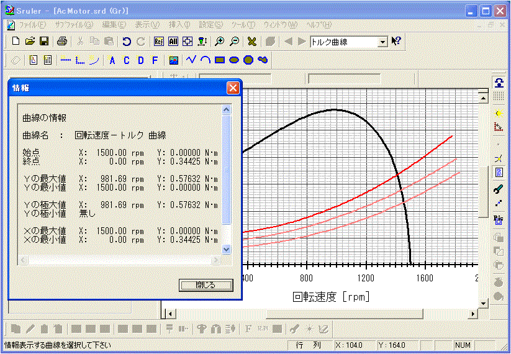Click the red angle measurement icon
Viewport: 511px width, 354px height.
(x=499, y=127)
